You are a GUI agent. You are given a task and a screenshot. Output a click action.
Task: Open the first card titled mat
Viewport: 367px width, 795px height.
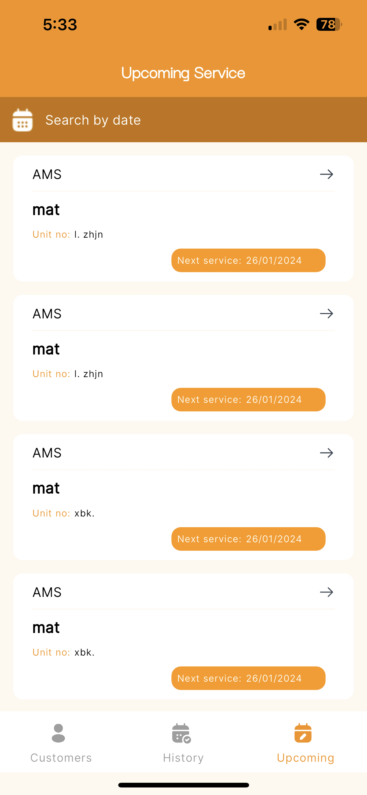46,210
